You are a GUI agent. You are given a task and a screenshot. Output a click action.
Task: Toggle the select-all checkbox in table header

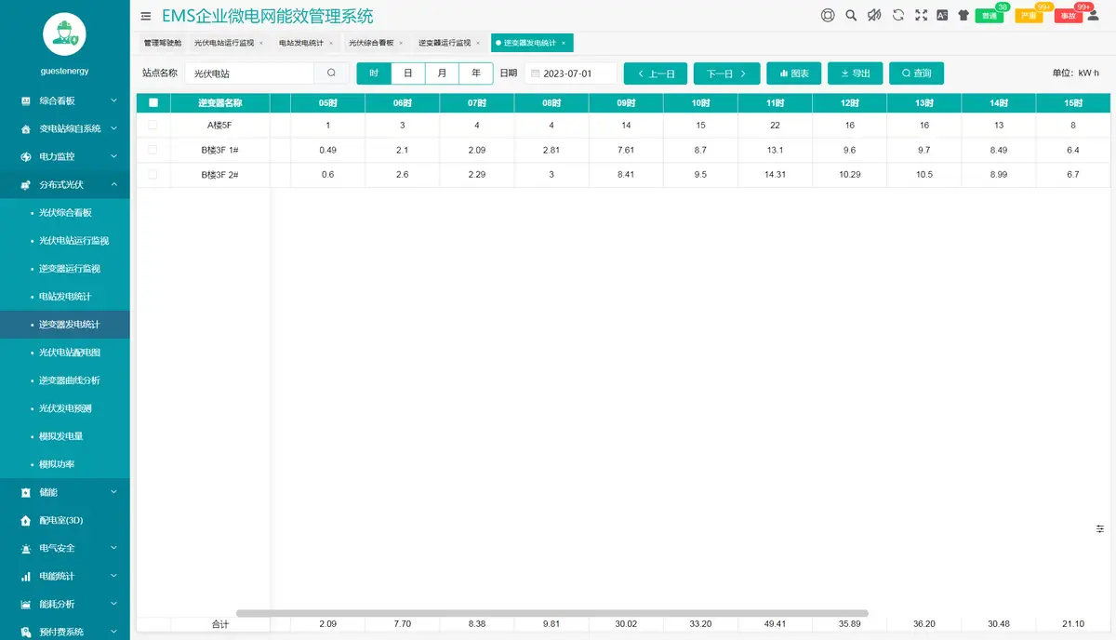153,103
